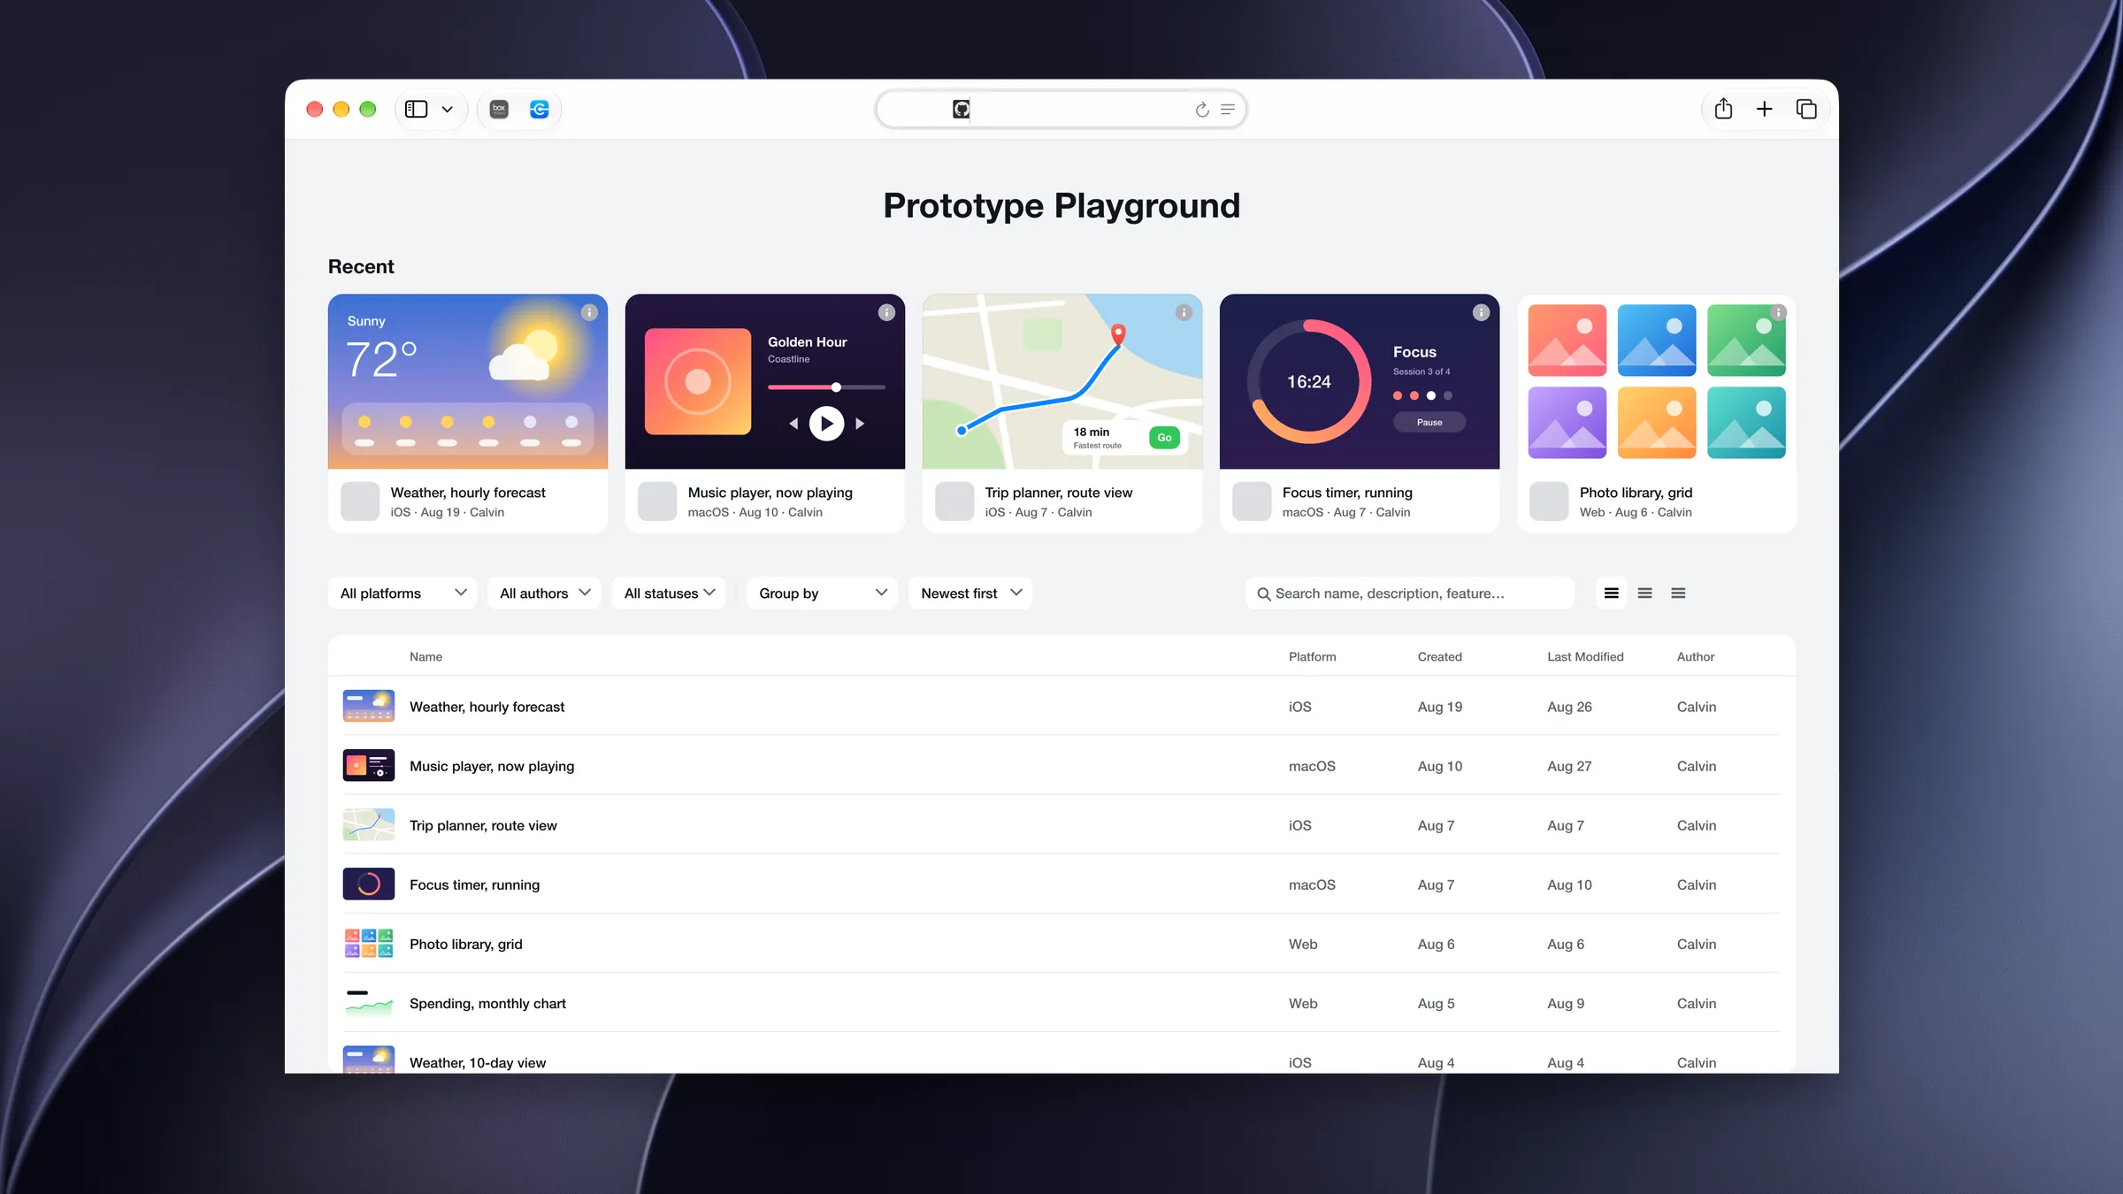Image resolution: width=2123 pixels, height=1194 pixels.
Task: Open the box extension icon
Action: pyautogui.click(x=499, y=109)
